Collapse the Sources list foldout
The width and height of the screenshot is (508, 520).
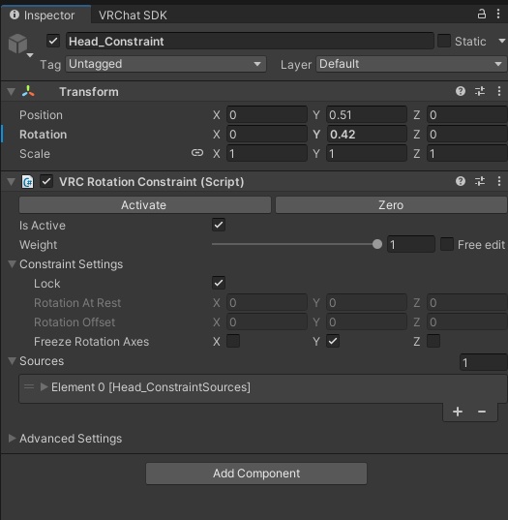[x=12, y=361]
